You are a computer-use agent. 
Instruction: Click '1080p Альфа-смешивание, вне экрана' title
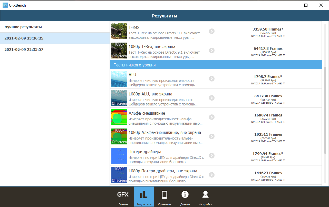(x=165, y=132)
